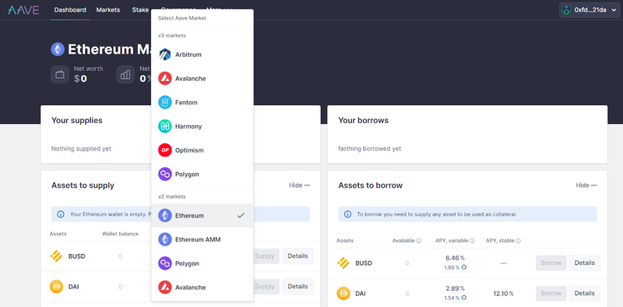Viewport: 623px width, 307px height.
Task: Click the 'v3 markets' section label
Action: tap(172, 35)
